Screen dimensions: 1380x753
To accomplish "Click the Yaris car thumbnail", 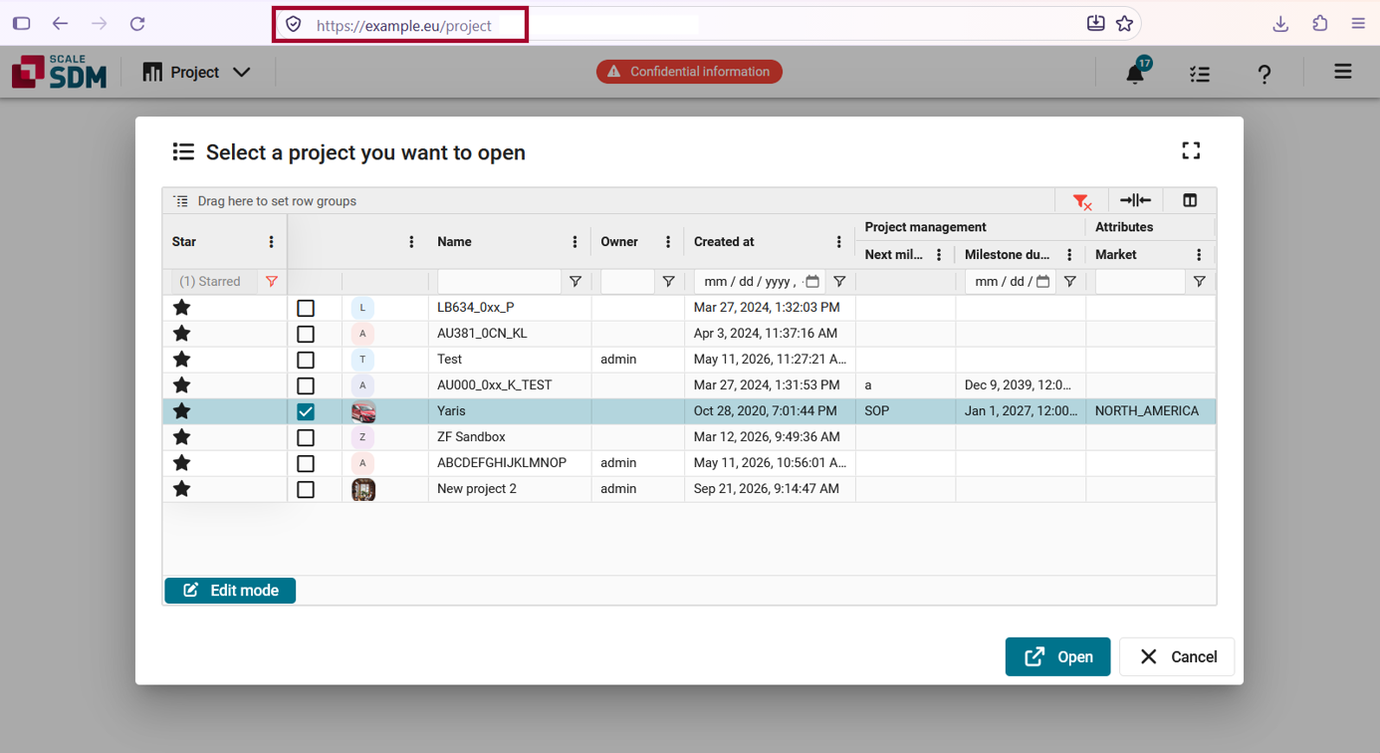I will (363, 411).
